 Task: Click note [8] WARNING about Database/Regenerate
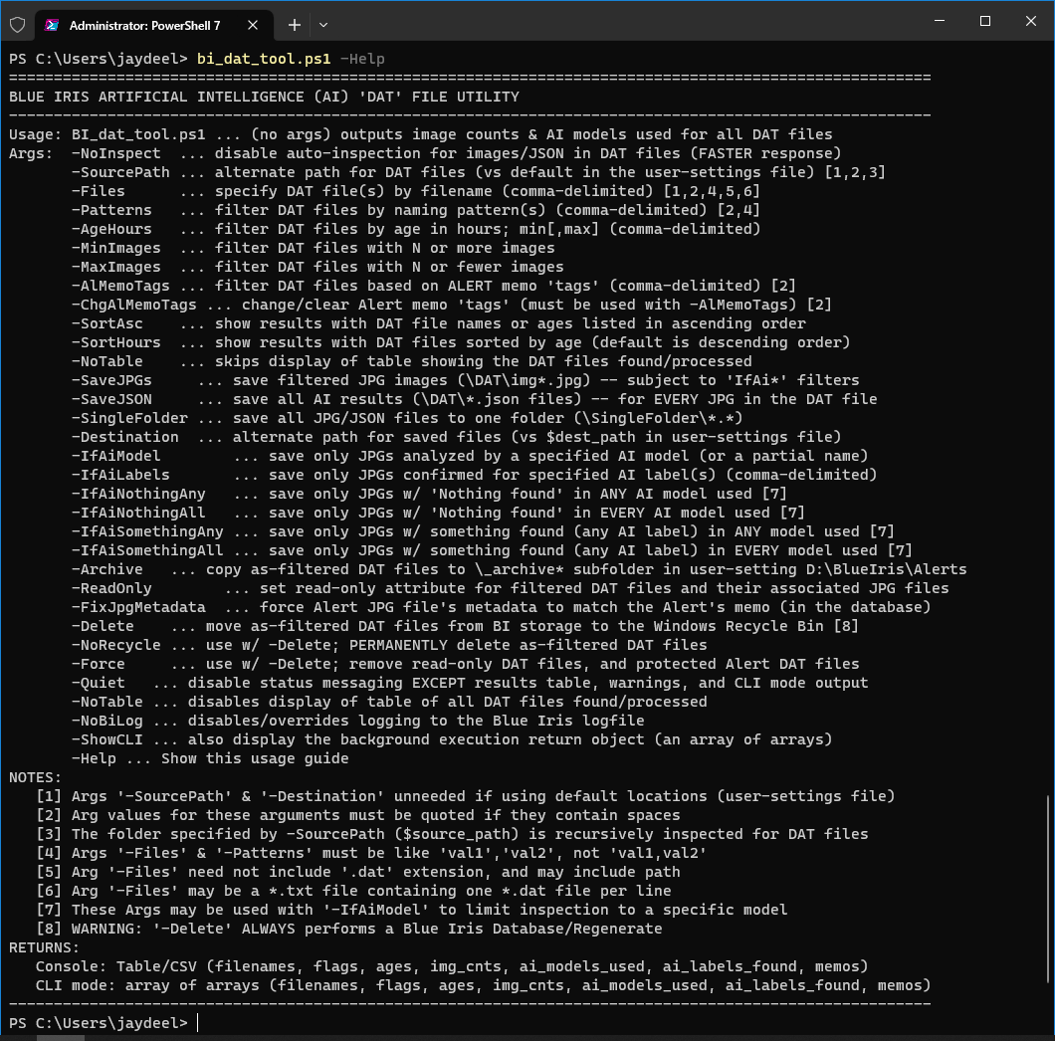tap(348, 928)
